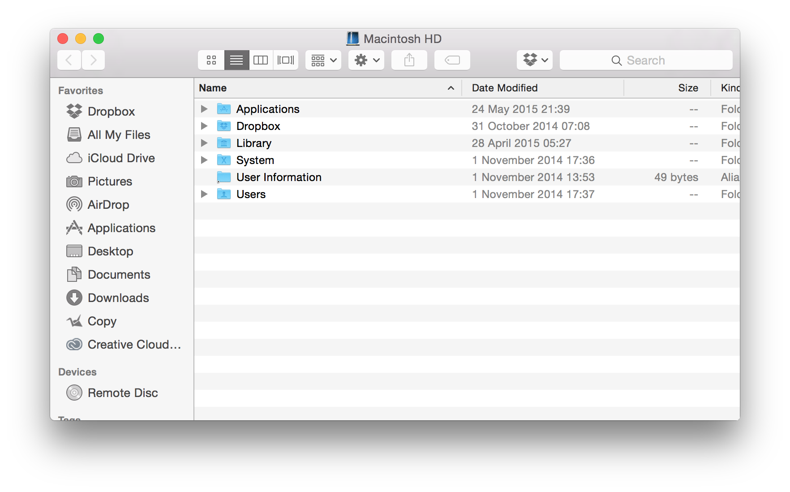Open the Action gear menu
The height and width of the screenshot is (492, 790).
point(366,60)
